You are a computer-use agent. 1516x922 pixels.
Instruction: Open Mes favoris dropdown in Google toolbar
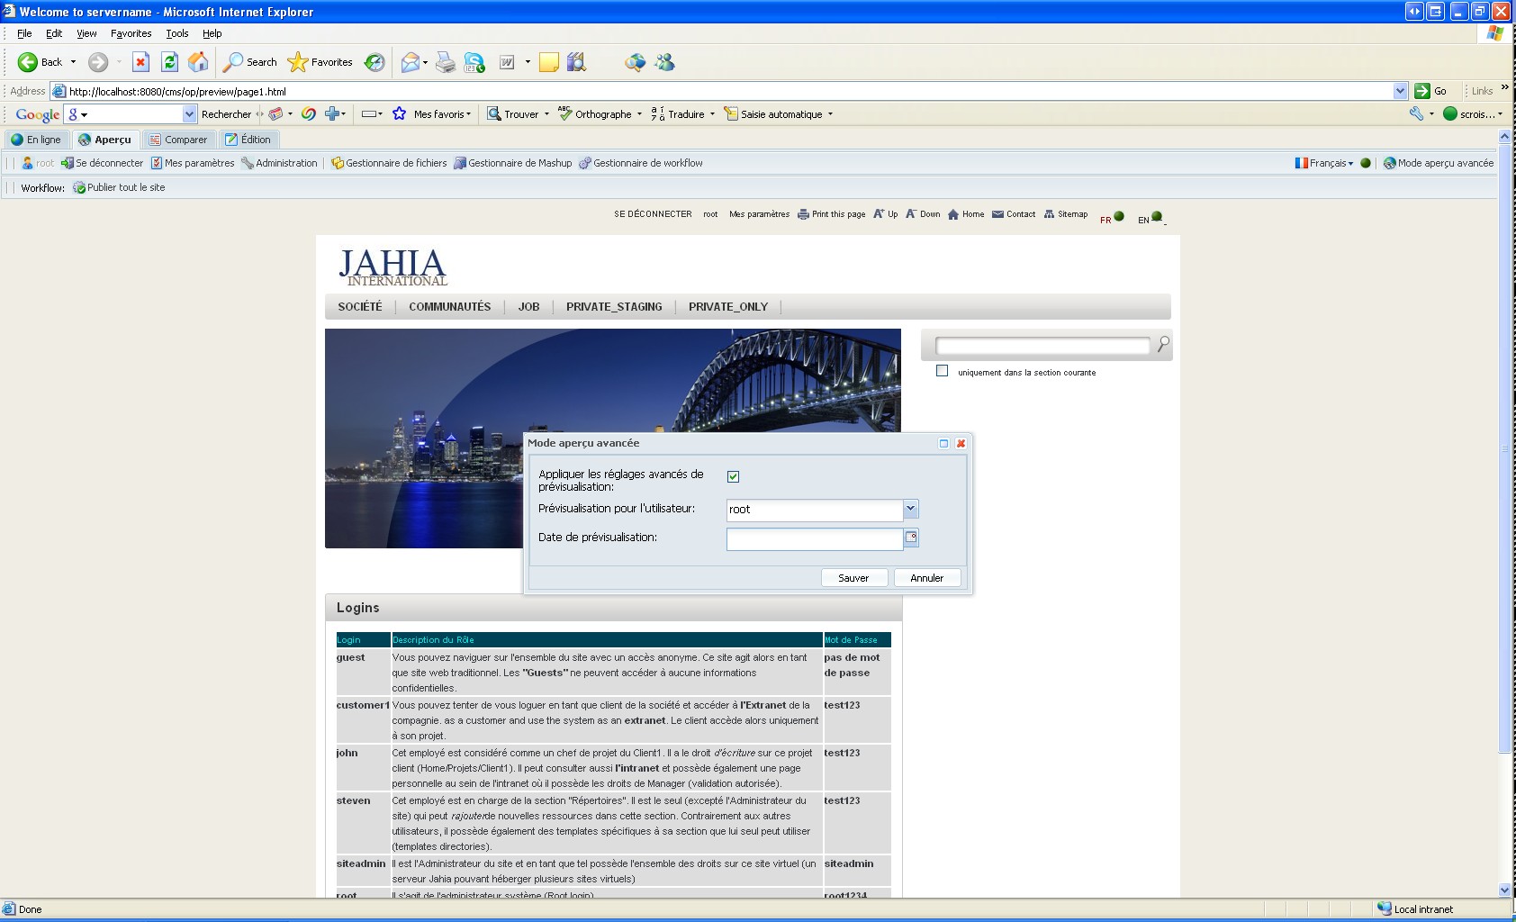441,114
